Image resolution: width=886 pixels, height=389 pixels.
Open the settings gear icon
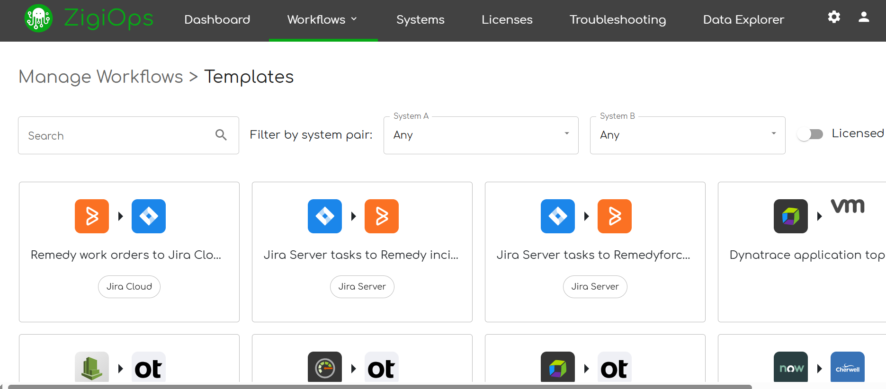click(x=834, y=18)
